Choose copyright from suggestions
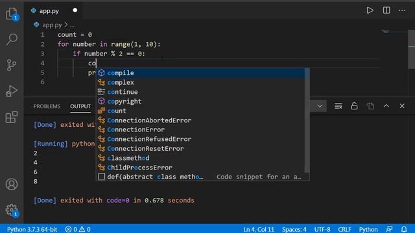Viewport: 415px width, 233px height. pyautogui.click(x=200, y=102)
